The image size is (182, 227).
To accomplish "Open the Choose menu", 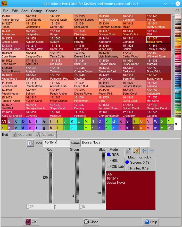I will tap(52, 11).
